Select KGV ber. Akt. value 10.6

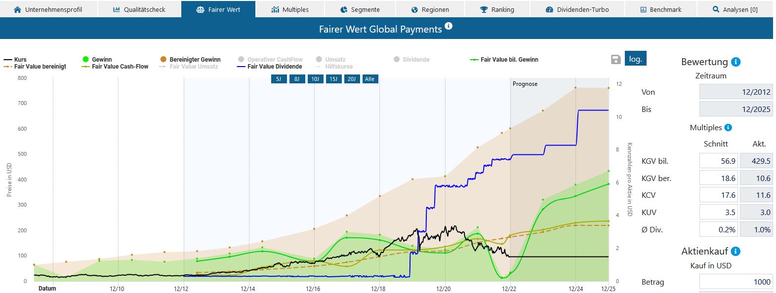tap(756, 178)
